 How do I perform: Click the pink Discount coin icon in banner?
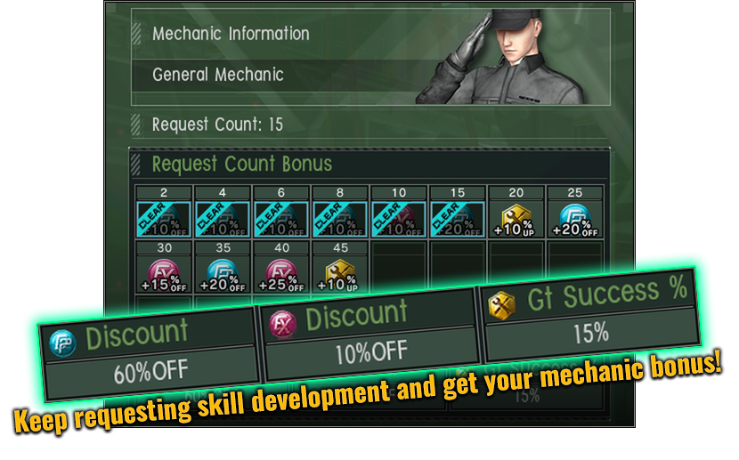(x=283, y=325)
